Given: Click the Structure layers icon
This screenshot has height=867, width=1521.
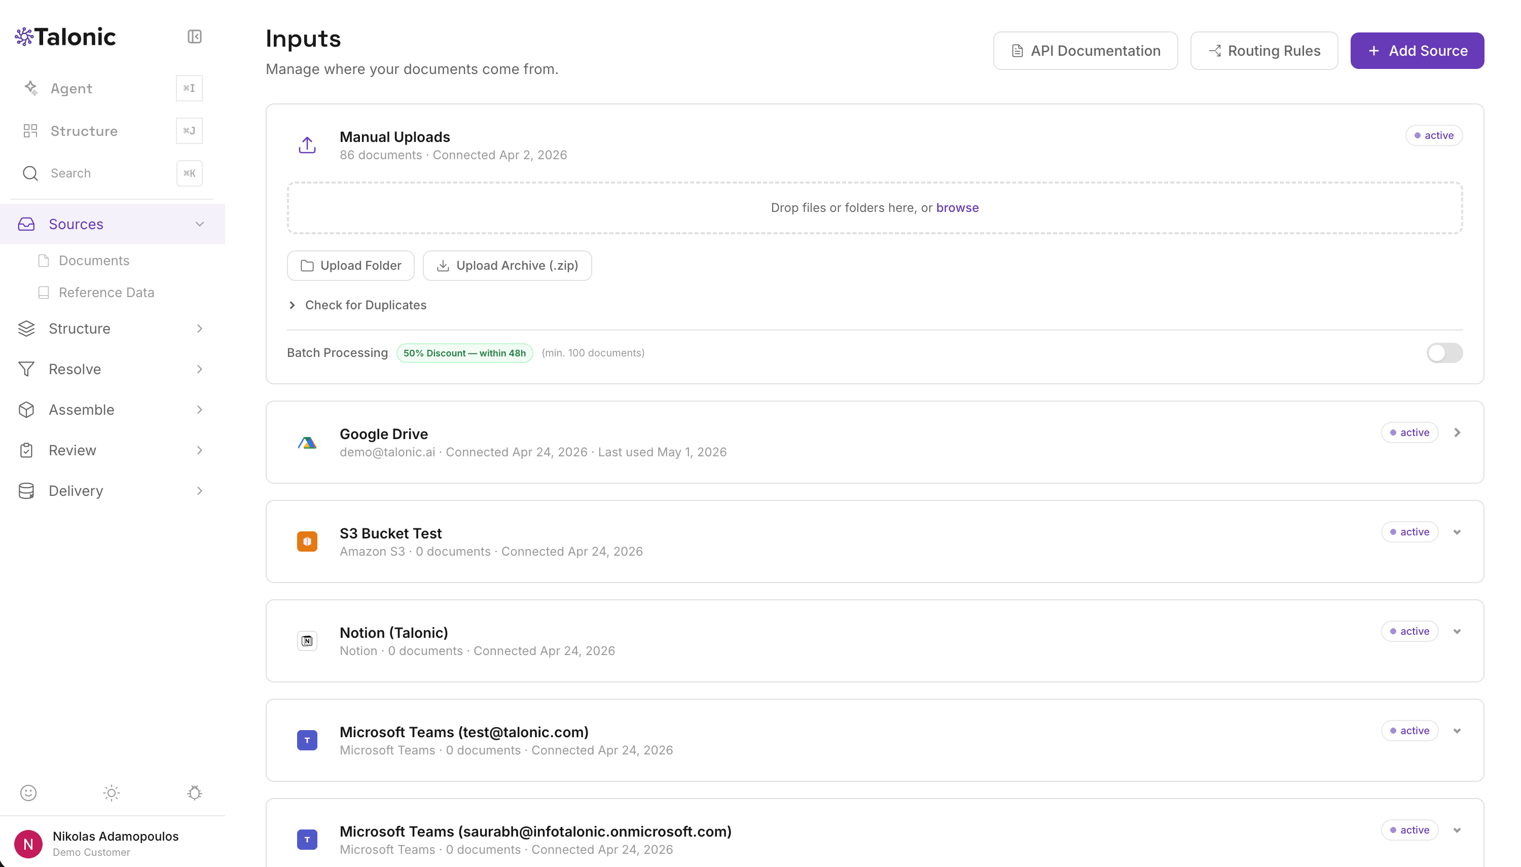Looking at the screenshot, I should pyautogui.click(x=26, y=329).
